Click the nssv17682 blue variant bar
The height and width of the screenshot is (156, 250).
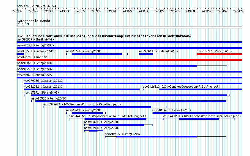(x=118, y=125)
